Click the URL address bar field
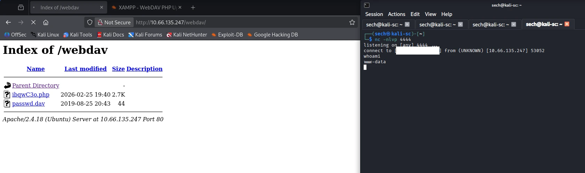 [x=240, y=22]
